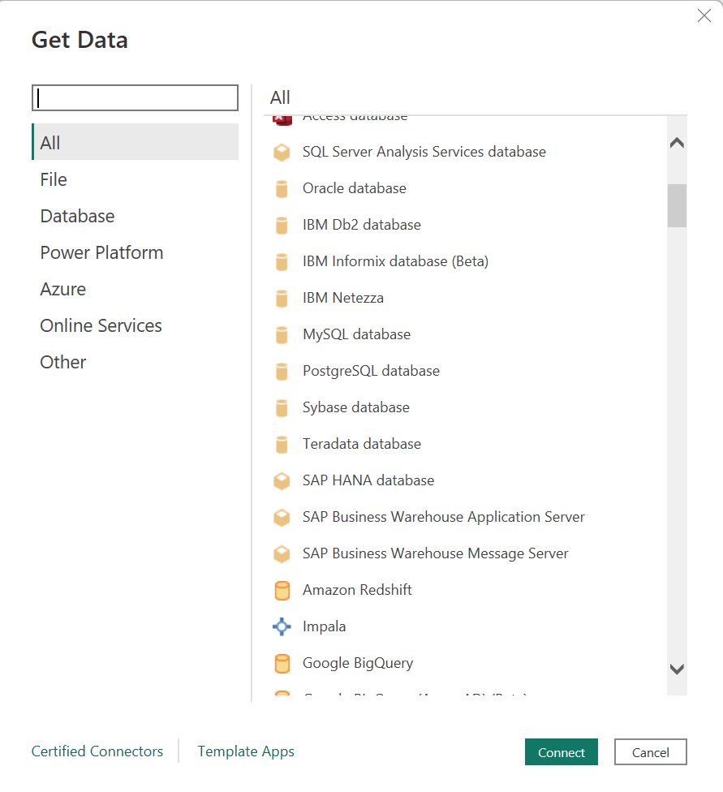Pick the IBM Informix database (Beta) connector

click(395, 261)
